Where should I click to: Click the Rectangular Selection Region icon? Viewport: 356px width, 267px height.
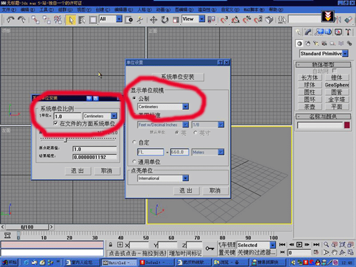pyautogui.click(x=93, y=20)
